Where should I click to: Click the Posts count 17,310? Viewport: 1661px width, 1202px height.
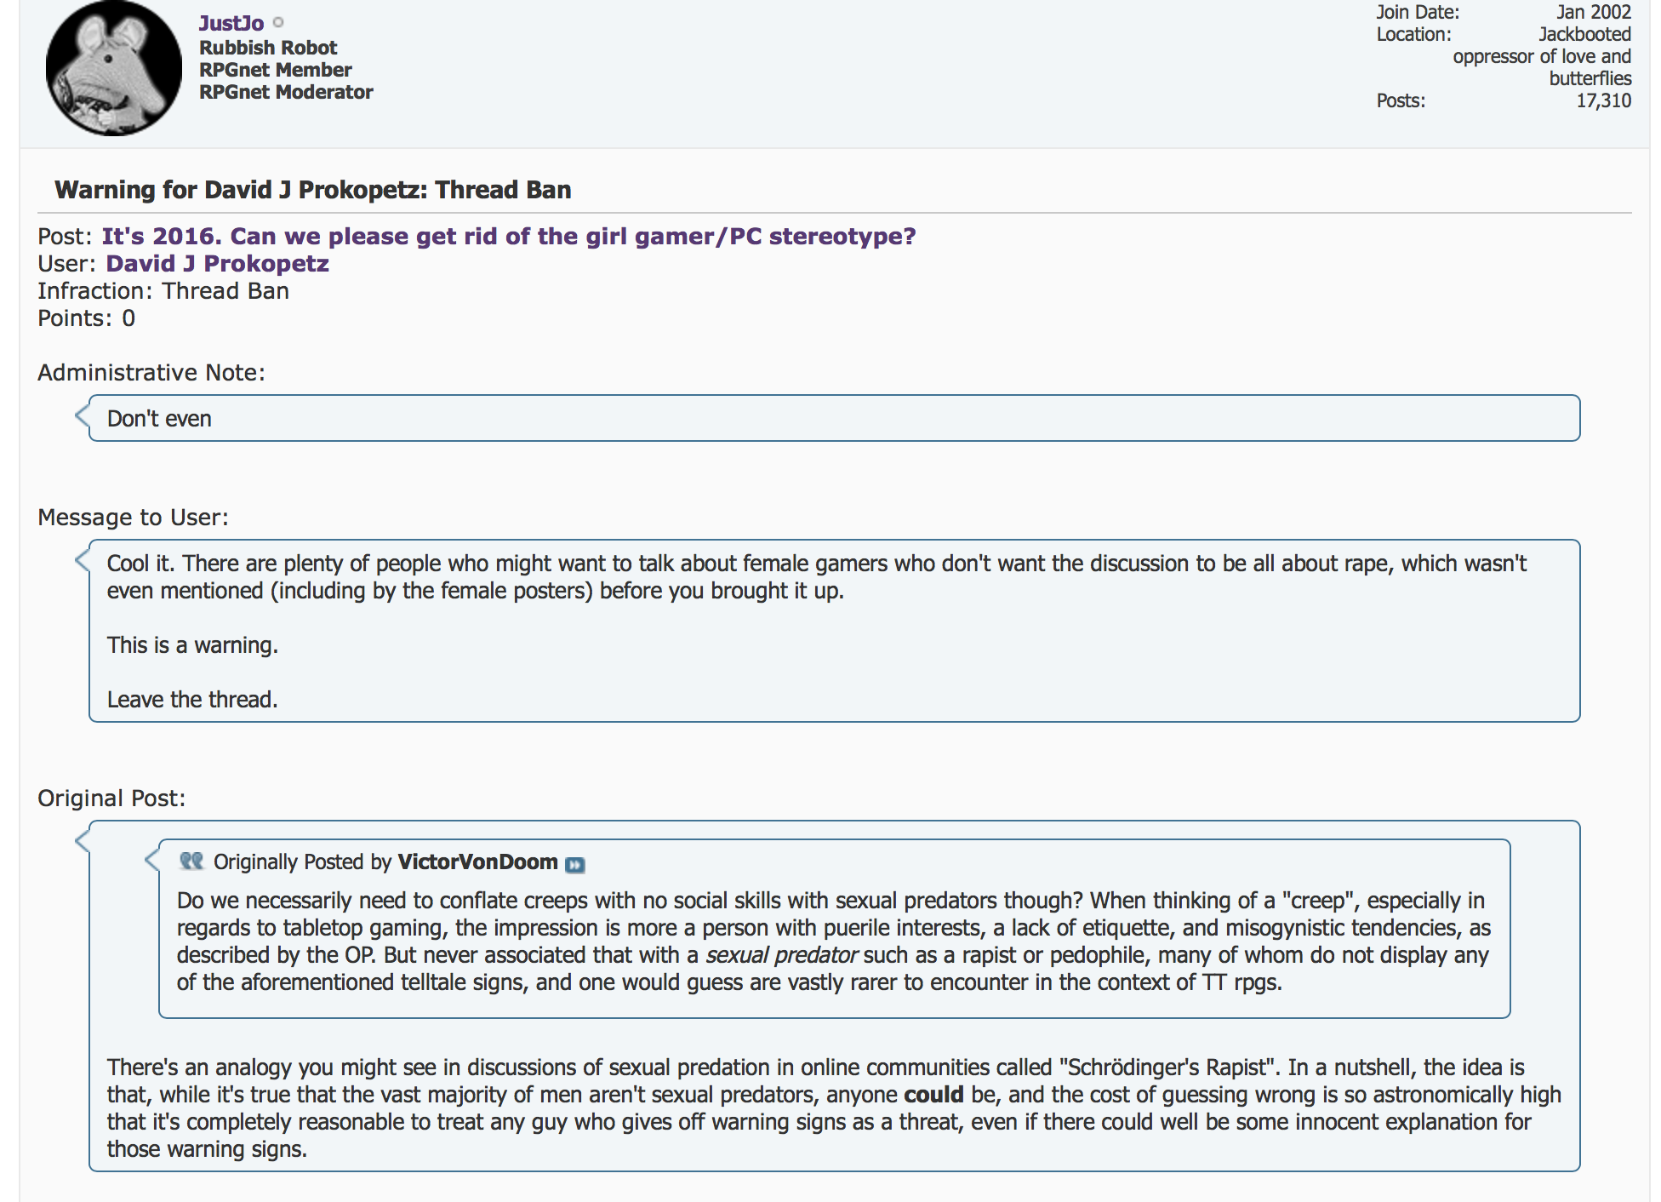[1604, 100]
